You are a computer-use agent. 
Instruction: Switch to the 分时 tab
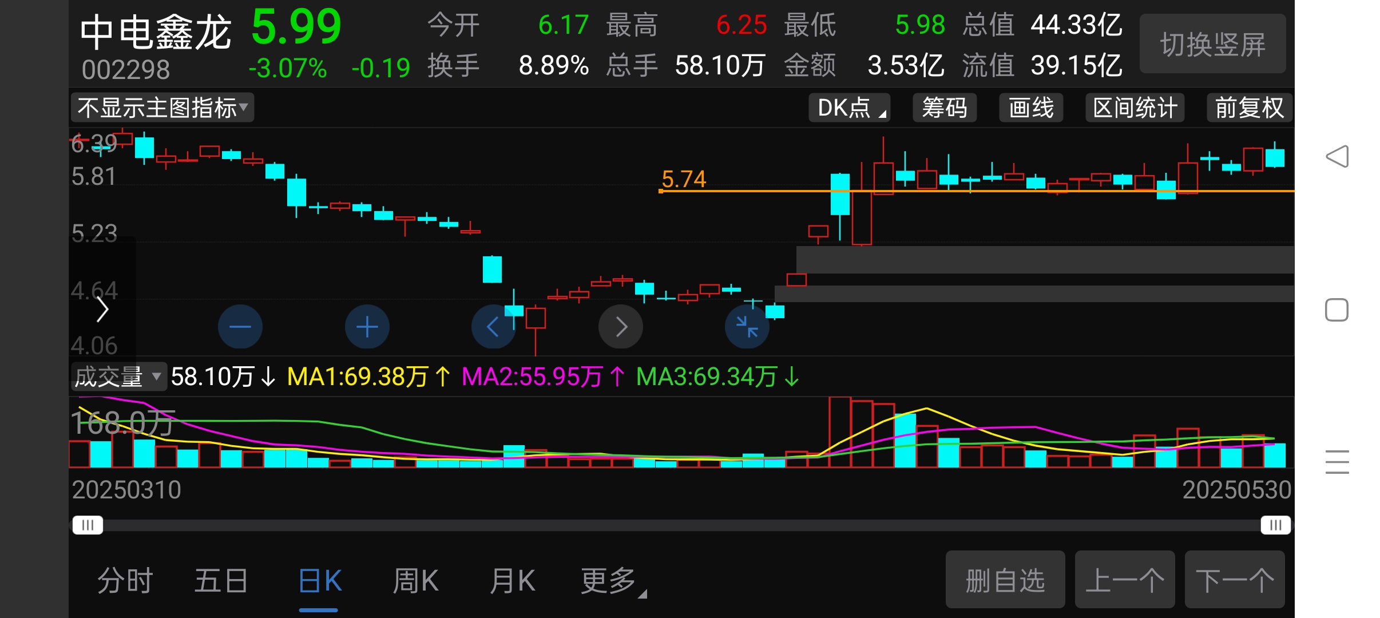pyautogui.click(x=125, y=581)
